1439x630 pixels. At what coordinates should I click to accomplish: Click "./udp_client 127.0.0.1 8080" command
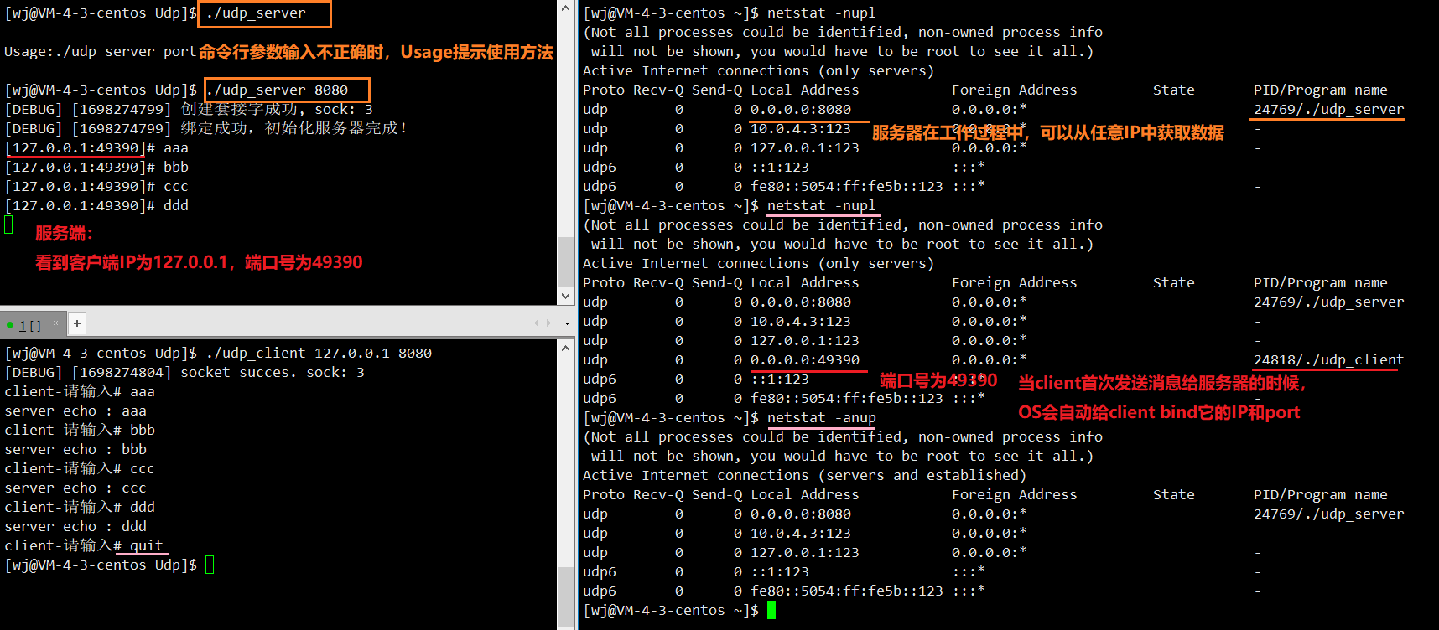(319, 353)
